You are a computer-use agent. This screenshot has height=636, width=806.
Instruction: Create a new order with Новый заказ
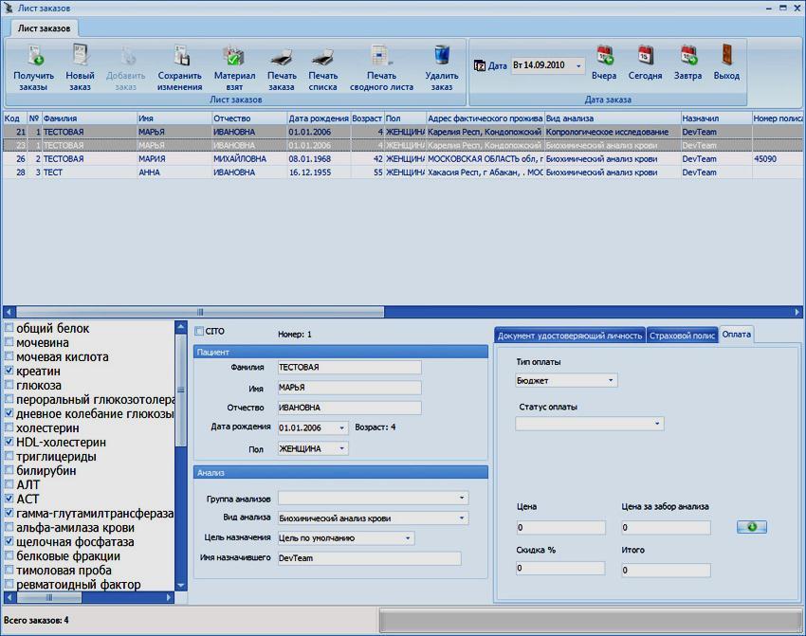click(x=80, y=57)
